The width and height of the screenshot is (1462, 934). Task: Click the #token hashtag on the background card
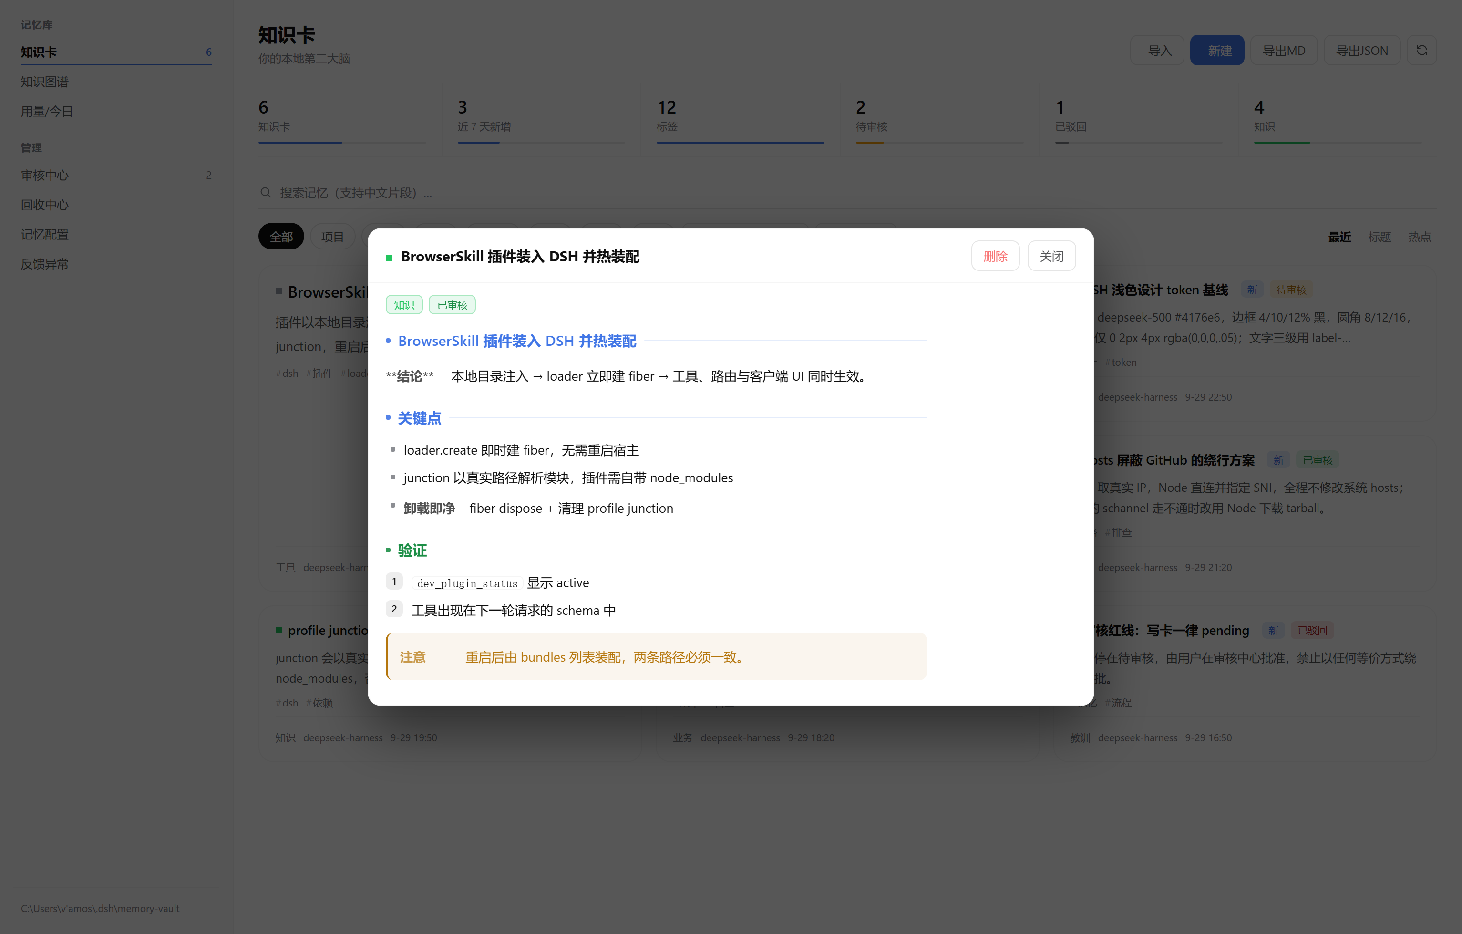1121,363
